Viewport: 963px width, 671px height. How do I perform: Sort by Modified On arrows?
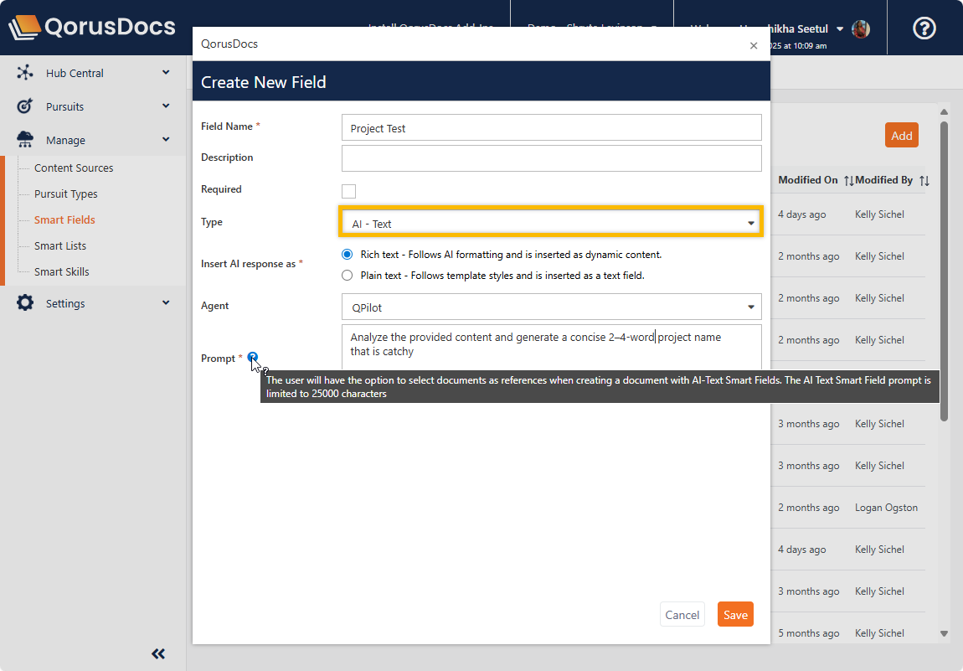click(848, 180)
